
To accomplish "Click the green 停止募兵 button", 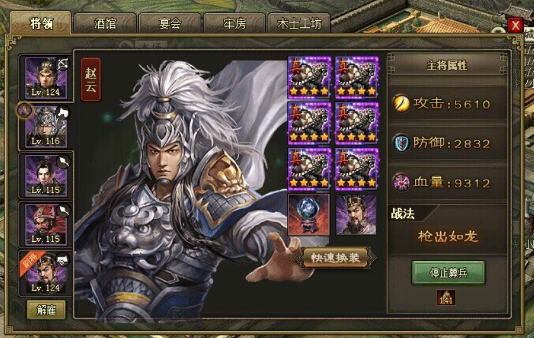I will pos(448,273).
